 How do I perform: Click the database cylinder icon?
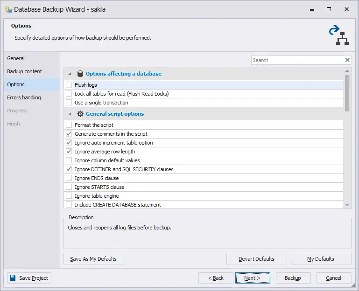pos(80,74)
